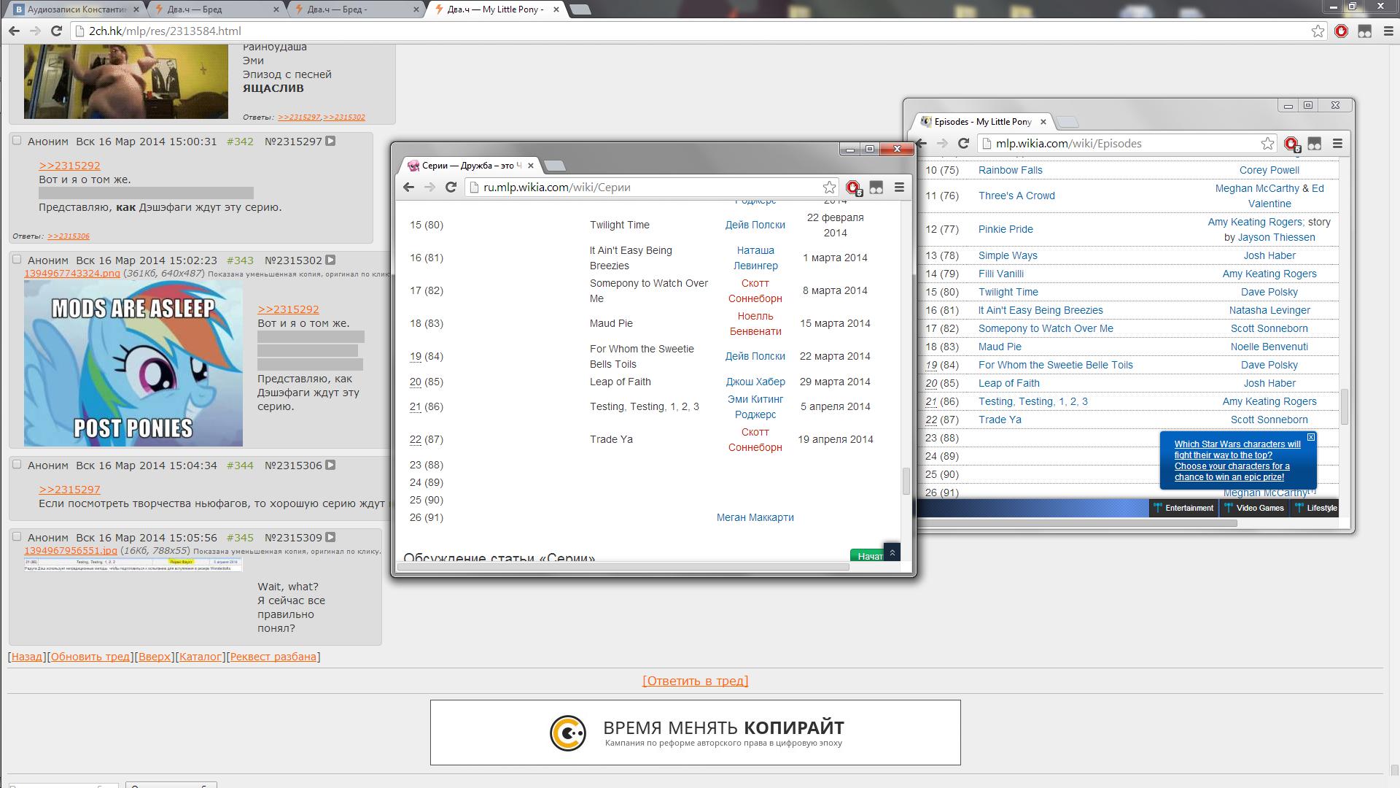The width and height of the screenshot is (1400, 788).
Task: Click the green 'Начат' button on the Russian wiki
Action: pyautogui.click(x=867, y=556)
